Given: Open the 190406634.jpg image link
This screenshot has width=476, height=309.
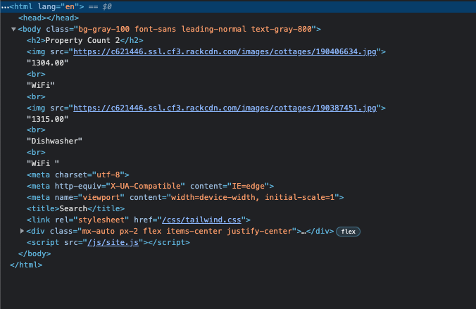Looking at the screenshot, I should pyautogui.click(x=225, y=51).
